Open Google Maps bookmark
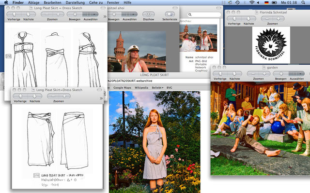The width and height of the screenshot is (310, 193). (122, 88)
